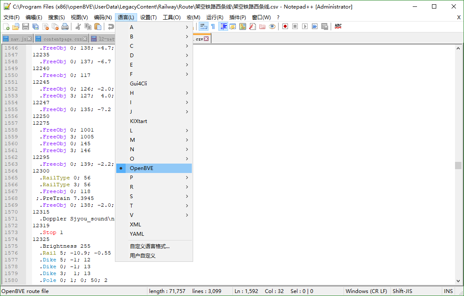Click the ABC spell check icon
Image resolution: width=464 pixels, height=296 pixels.
point(338,26)
